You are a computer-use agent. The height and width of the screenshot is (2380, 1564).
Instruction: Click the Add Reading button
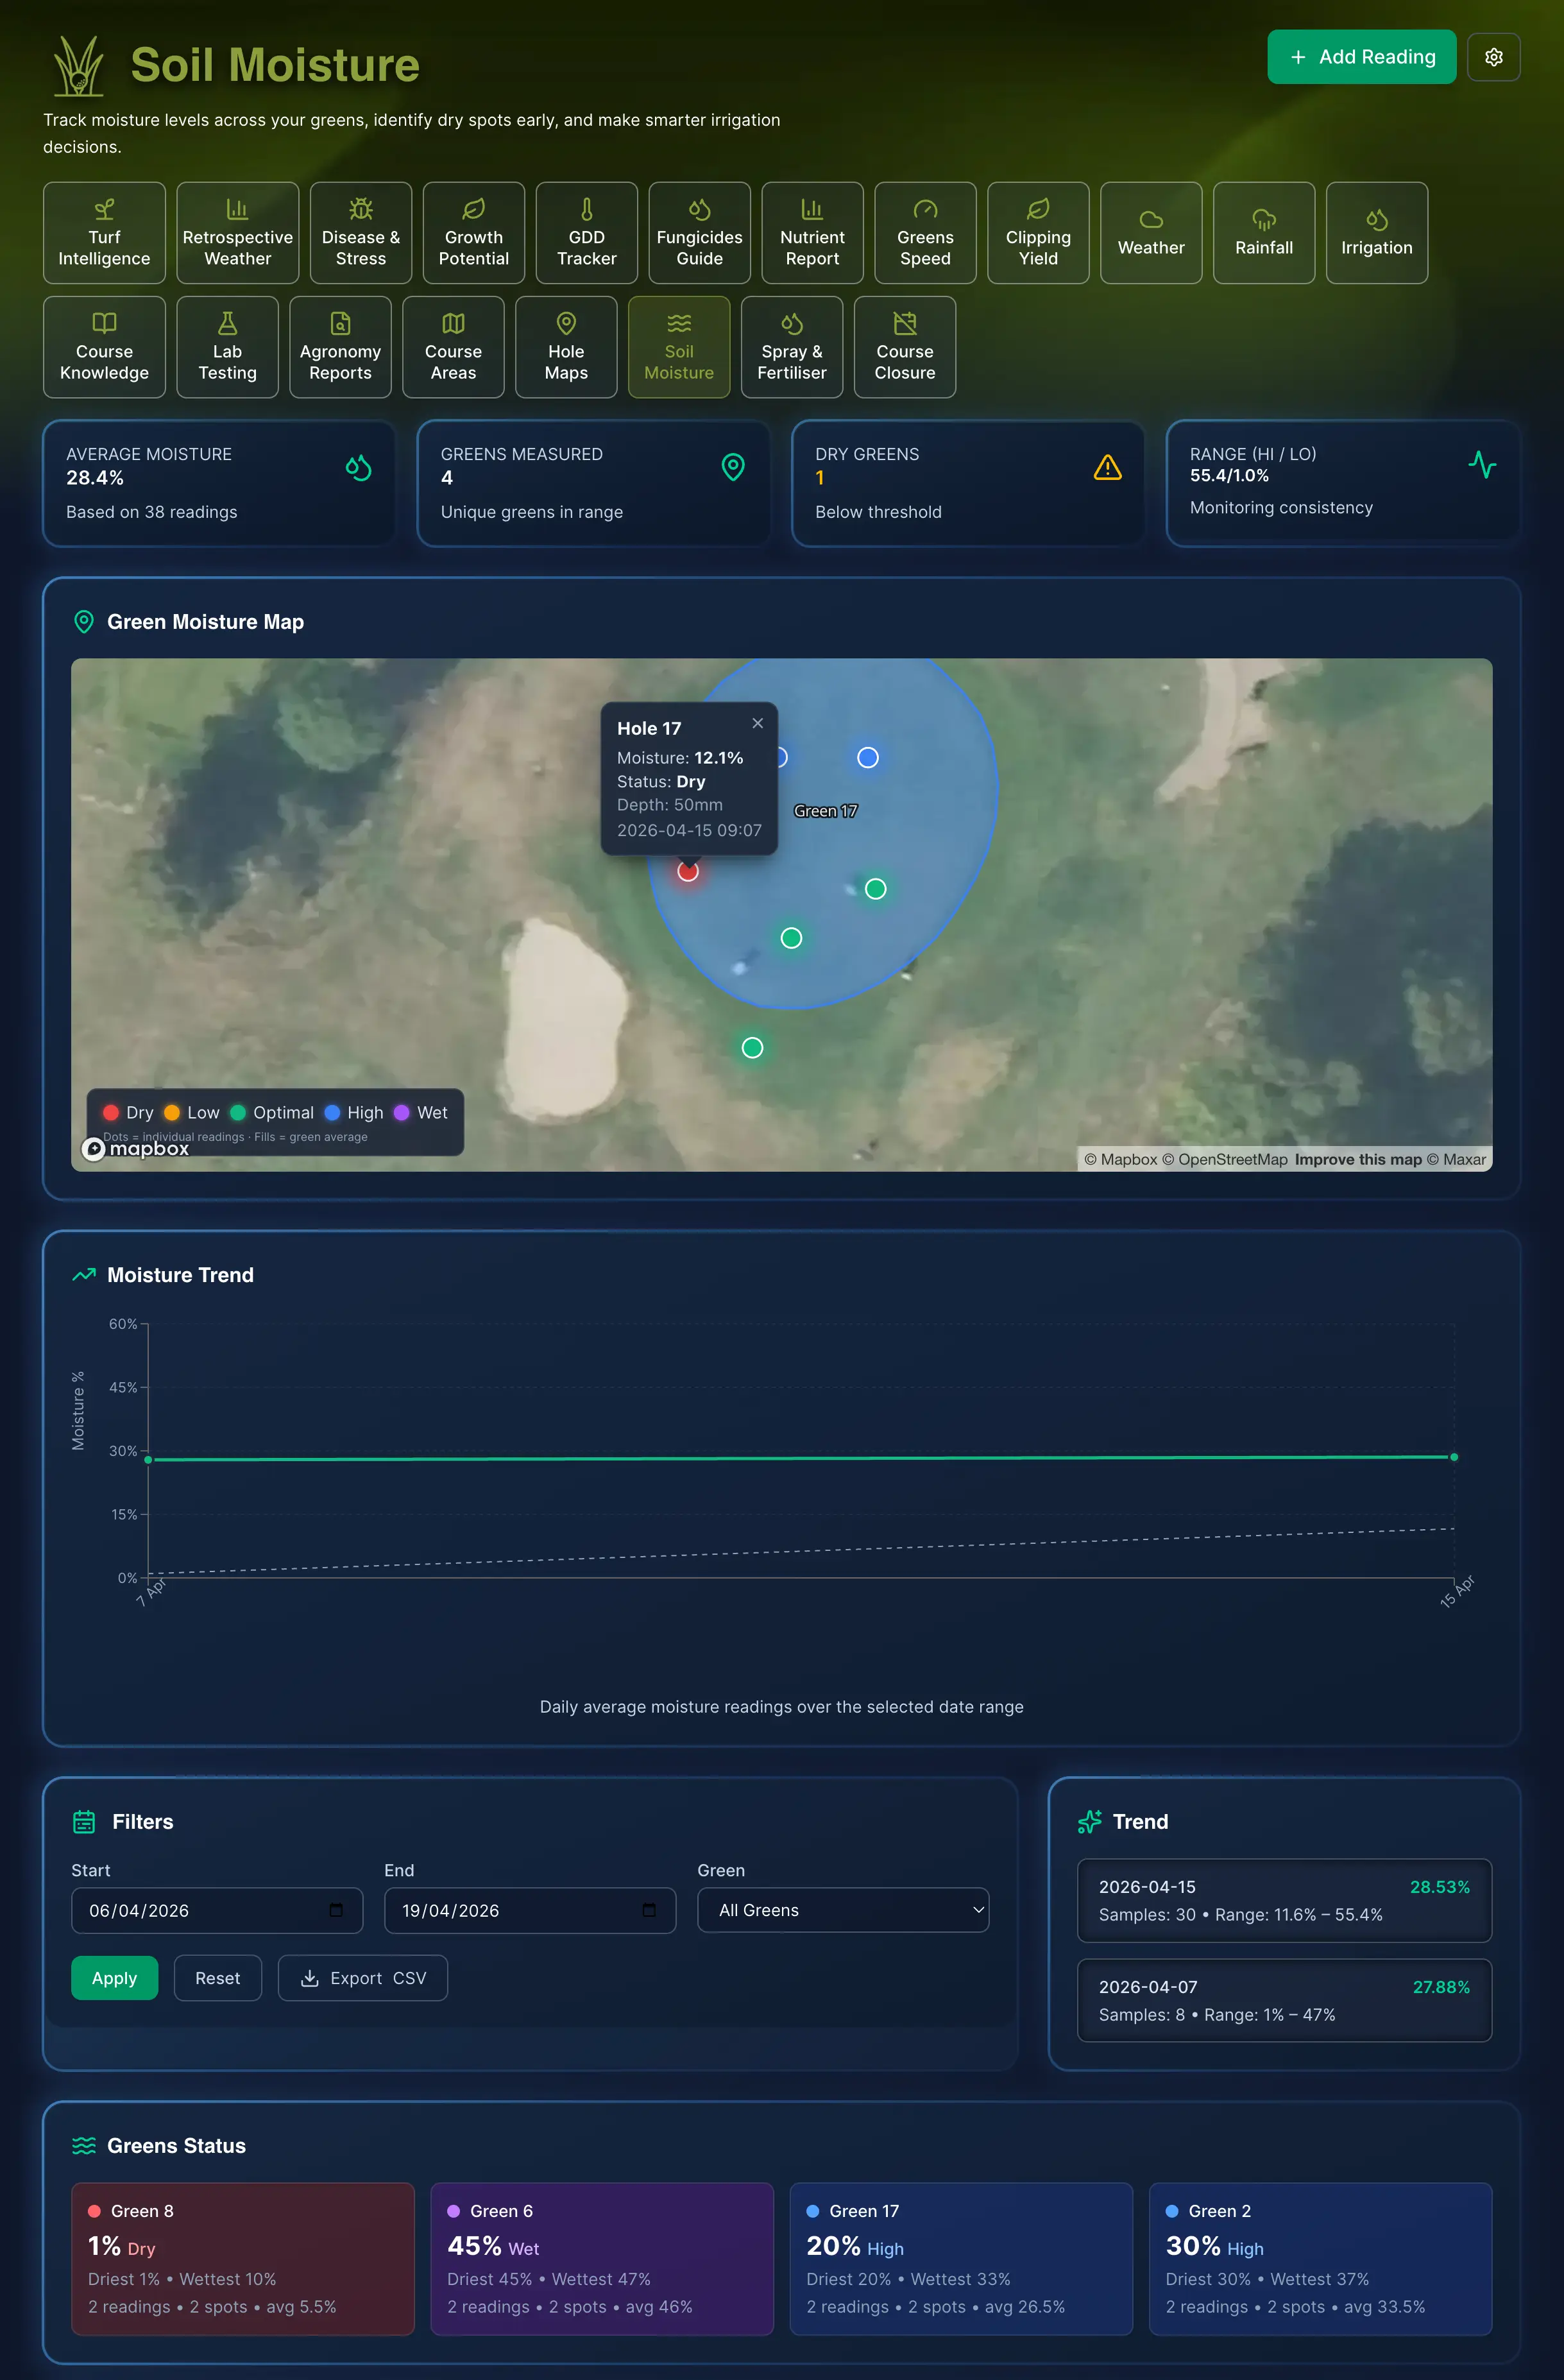coord(1361,57)
